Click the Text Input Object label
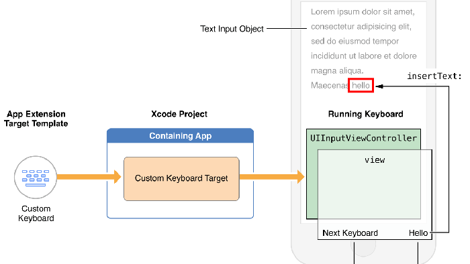470x264 pixels. 232,29
